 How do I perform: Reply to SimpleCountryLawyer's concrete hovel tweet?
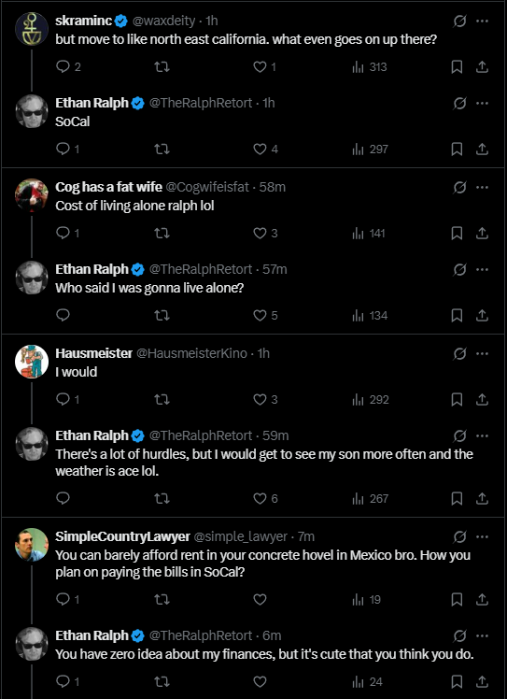63,600
